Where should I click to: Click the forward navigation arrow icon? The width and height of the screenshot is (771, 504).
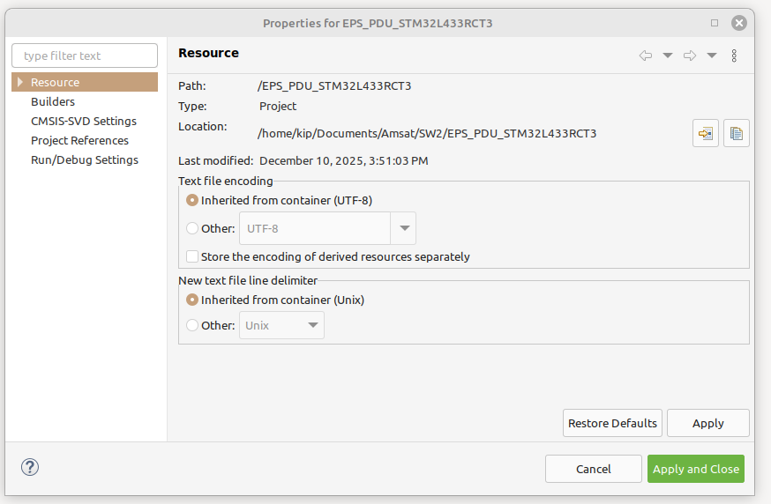(x=690, y=56)
